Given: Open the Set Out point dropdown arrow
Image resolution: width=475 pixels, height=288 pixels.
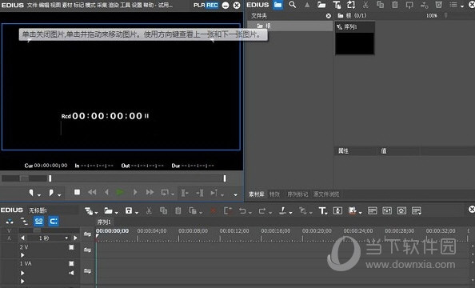Looking at the screenshot, I should [59, 195].
